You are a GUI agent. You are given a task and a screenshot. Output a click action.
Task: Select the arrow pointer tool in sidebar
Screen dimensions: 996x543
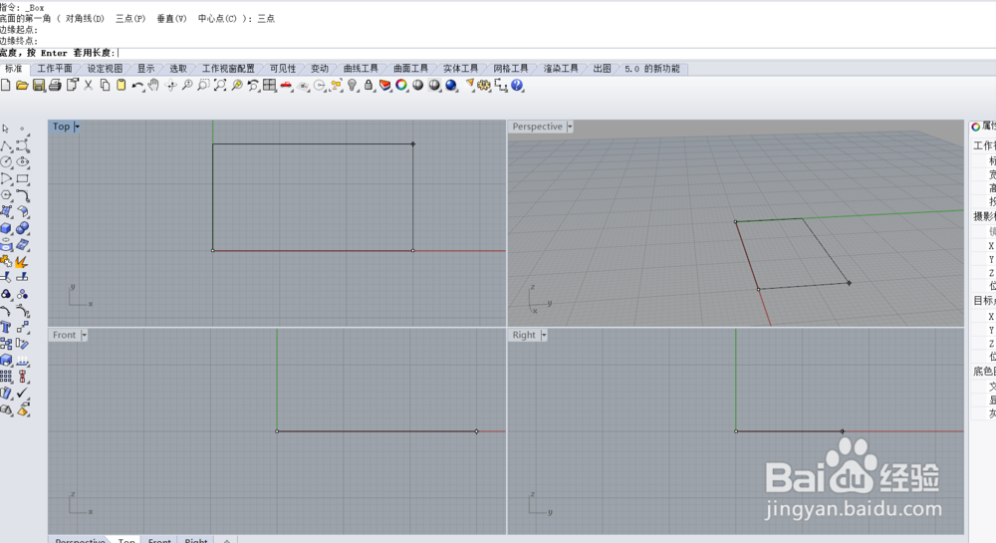6,129
